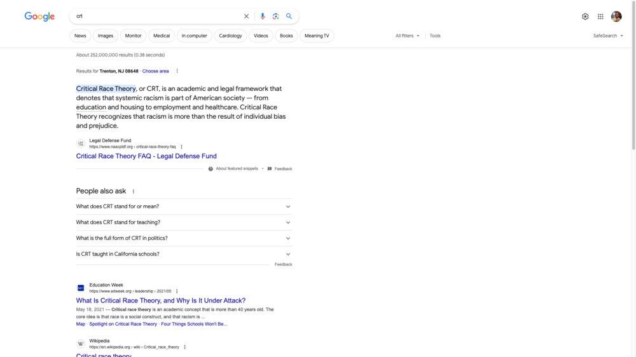
Task: Click the magnifying glass search button
Action: [x=289, y=17]
